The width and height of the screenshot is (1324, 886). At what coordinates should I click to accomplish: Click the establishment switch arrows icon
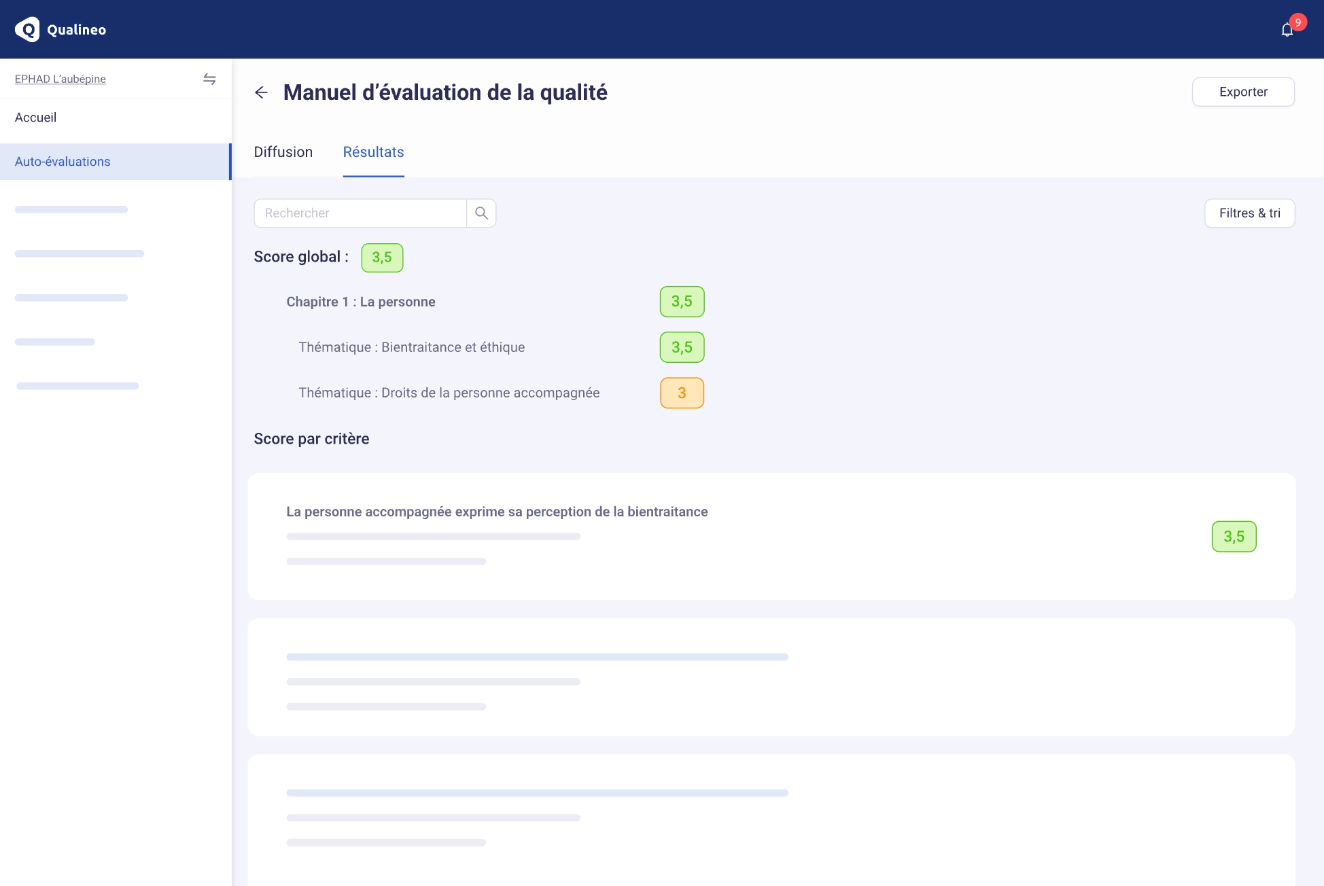point(209,79)
